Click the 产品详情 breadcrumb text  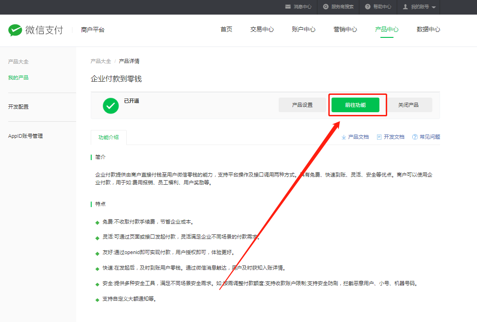[129, 61]
